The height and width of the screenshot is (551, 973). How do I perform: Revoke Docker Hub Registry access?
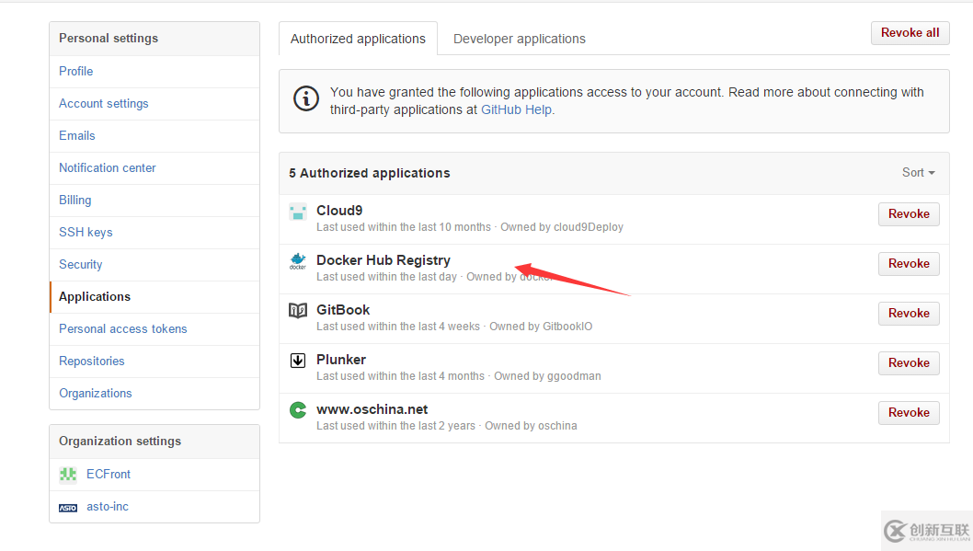(x=909, y=264)
